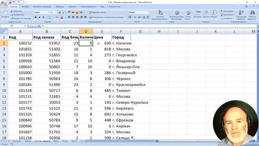Image resolution: width=259 pixels, height=146 pixels.
Task: Align text right
Action: coord(77,17)
